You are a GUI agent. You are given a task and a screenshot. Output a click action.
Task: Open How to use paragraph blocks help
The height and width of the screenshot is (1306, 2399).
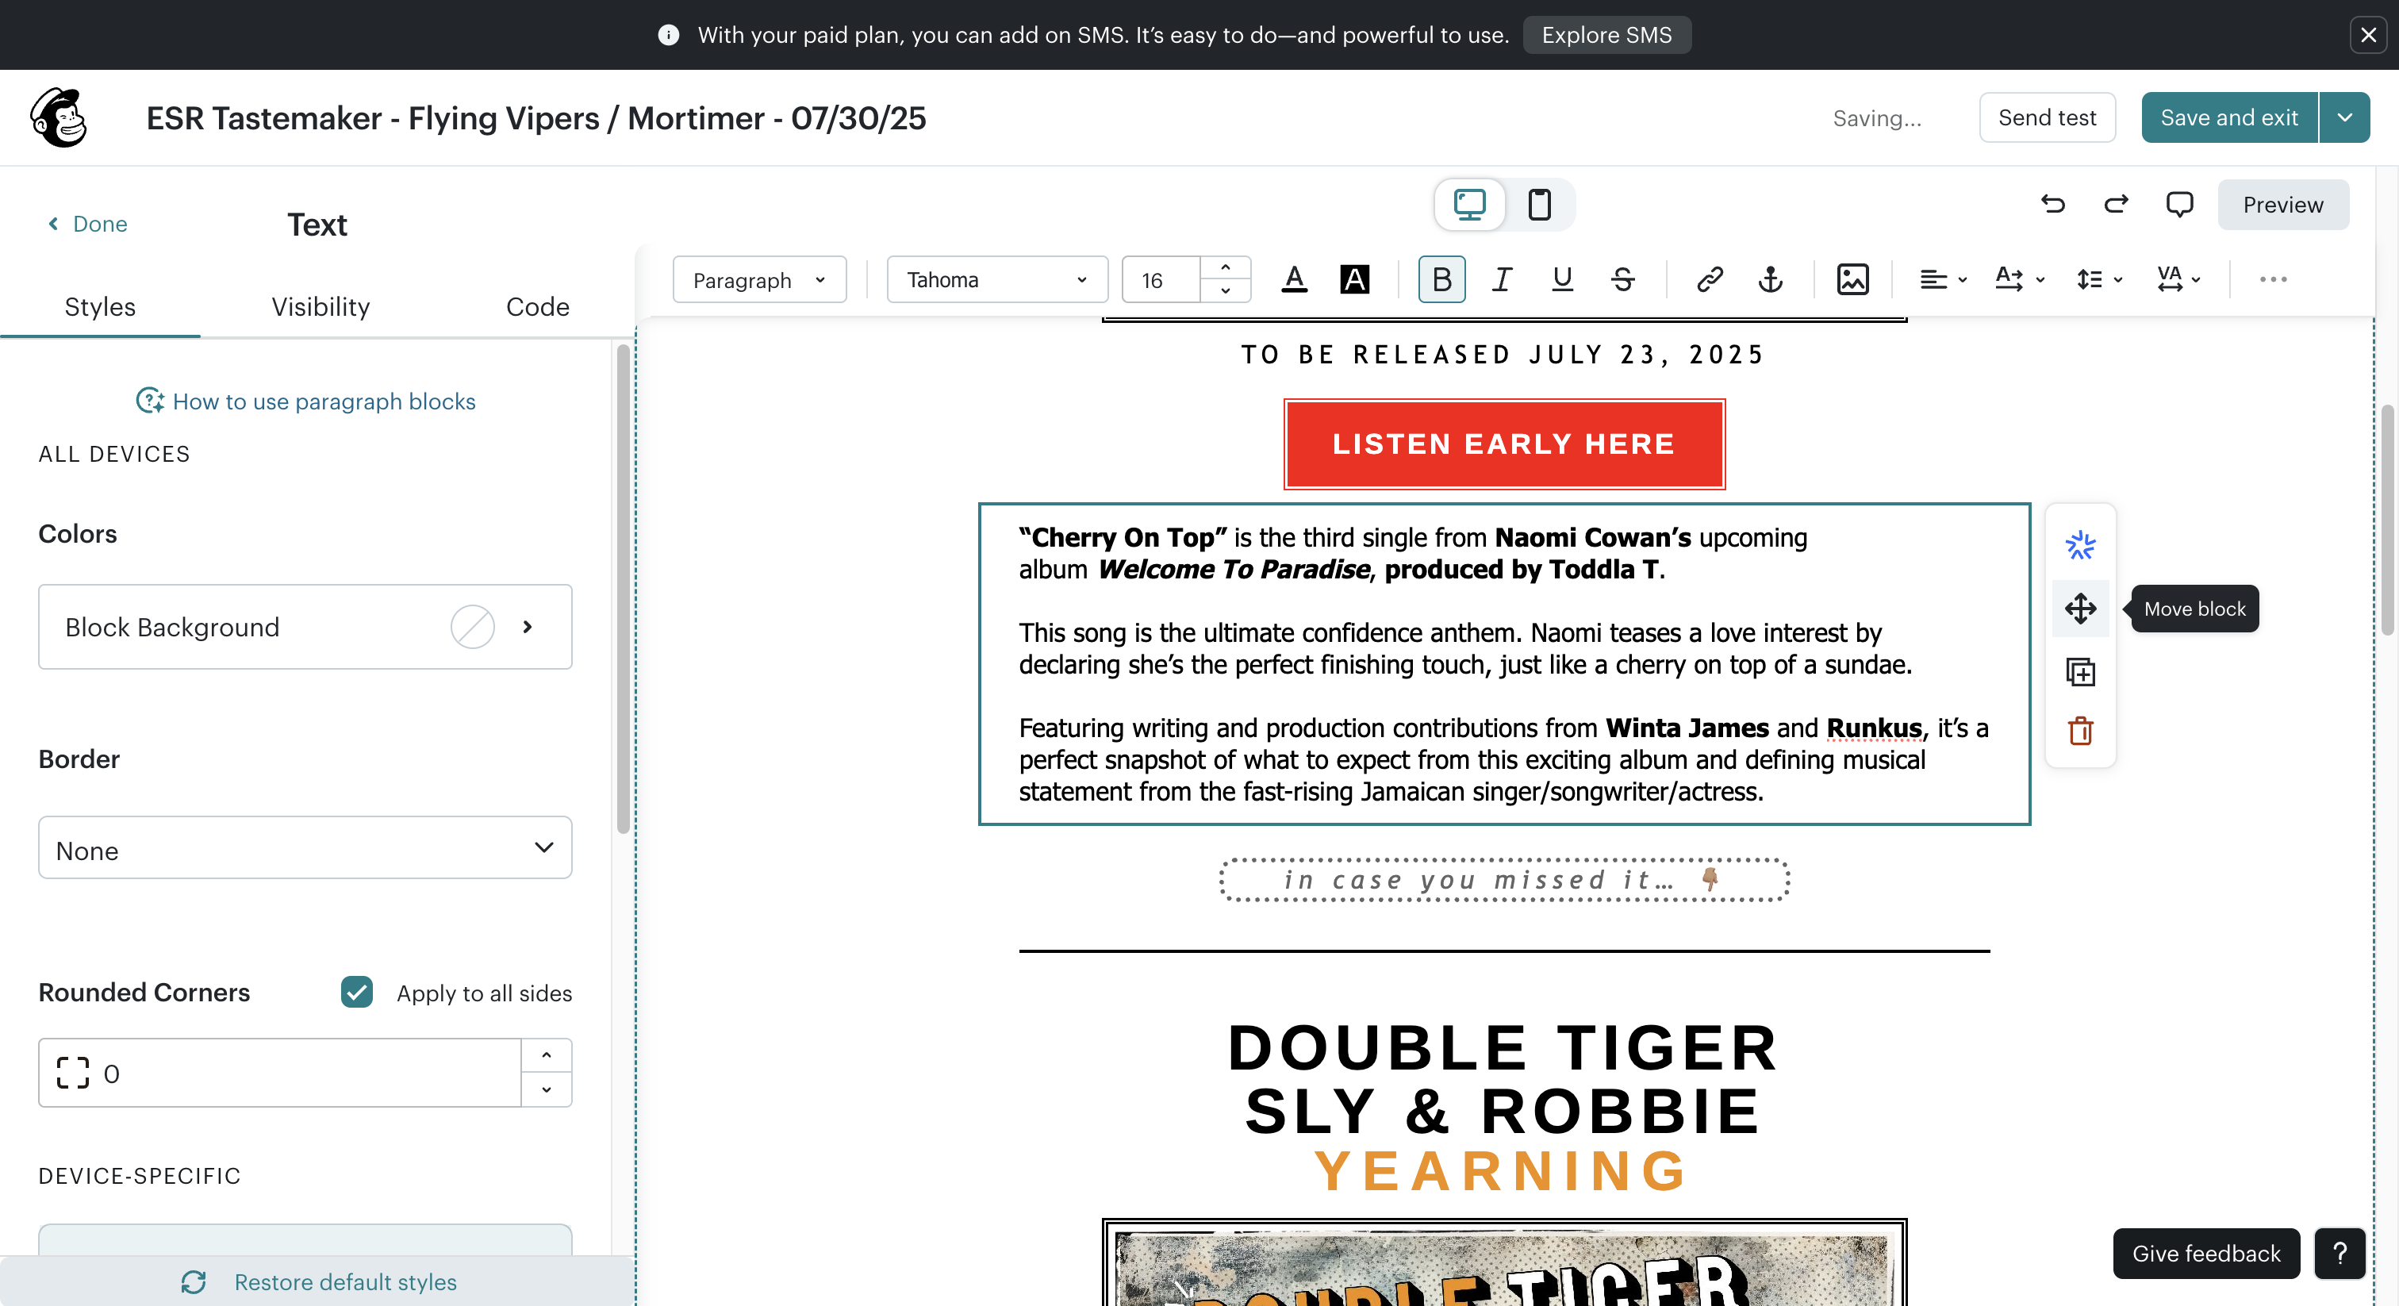pos(305,401)
